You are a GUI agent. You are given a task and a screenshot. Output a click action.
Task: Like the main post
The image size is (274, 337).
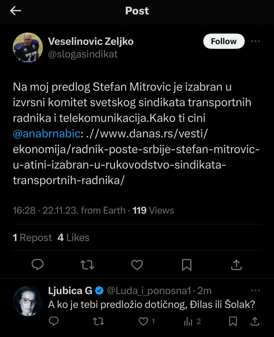[x=137, y=265]
